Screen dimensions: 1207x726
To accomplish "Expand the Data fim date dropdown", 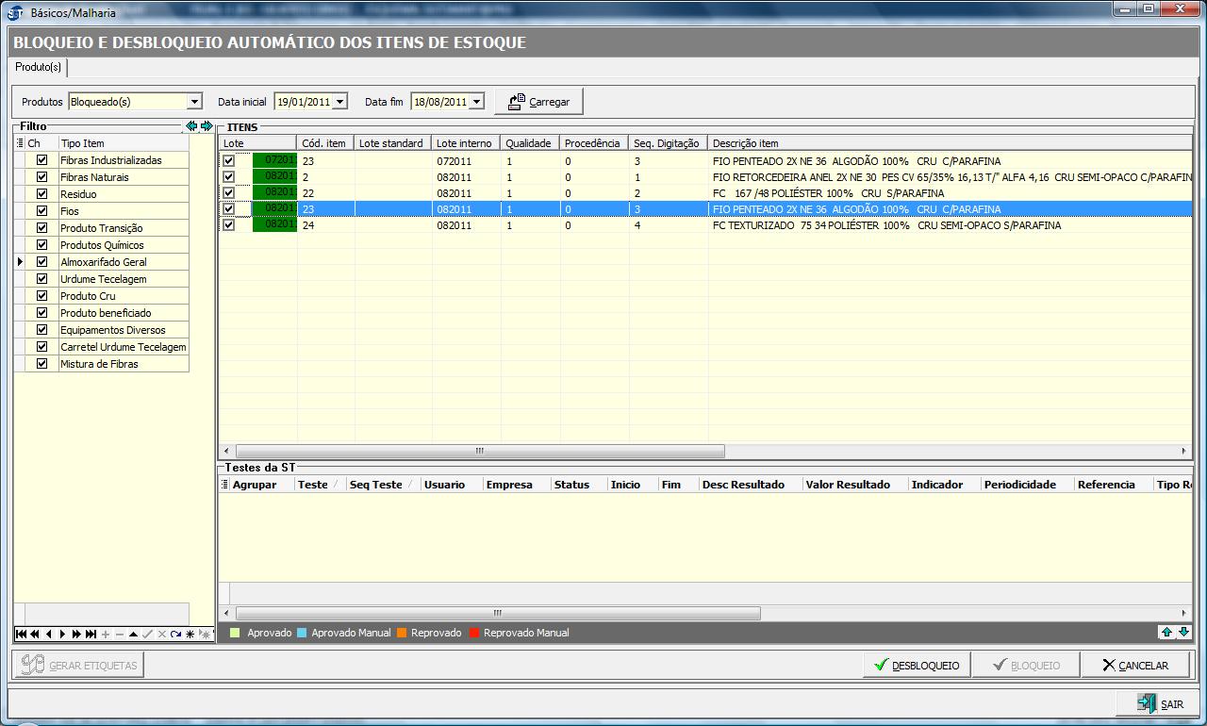I will 476,102.
